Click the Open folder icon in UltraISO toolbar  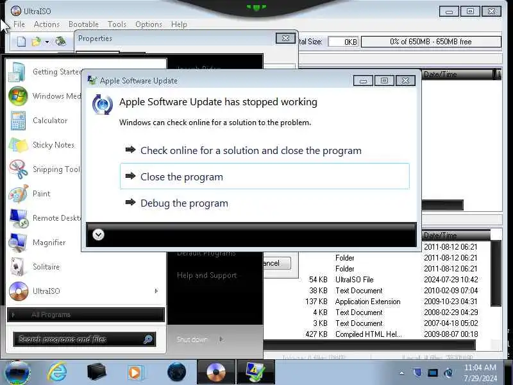click(36, 42)
